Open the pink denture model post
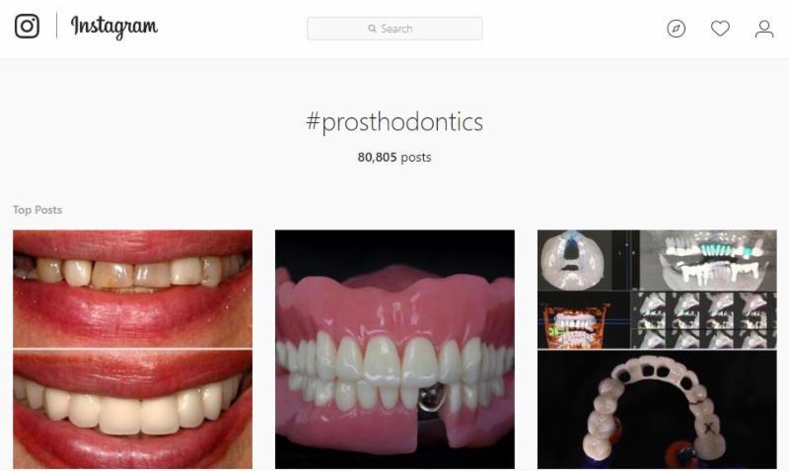789x471 pixels. tap(395, 350)
